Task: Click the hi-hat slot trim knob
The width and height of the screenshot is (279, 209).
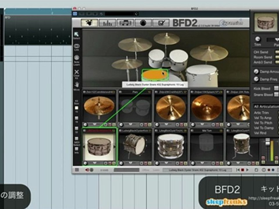Action: click(x=85, y=125)
